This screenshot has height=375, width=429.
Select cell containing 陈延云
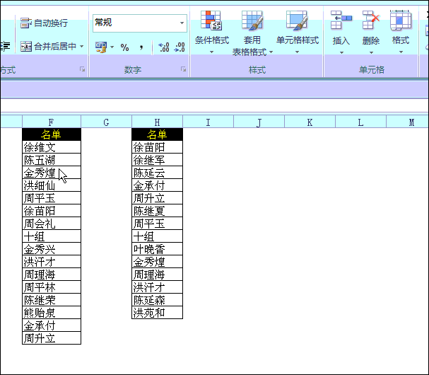click(157, 173)
